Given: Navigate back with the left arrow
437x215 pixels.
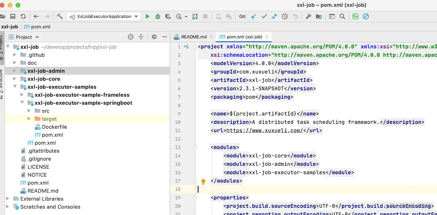Looking at the screenshot, I should point(36,16).
